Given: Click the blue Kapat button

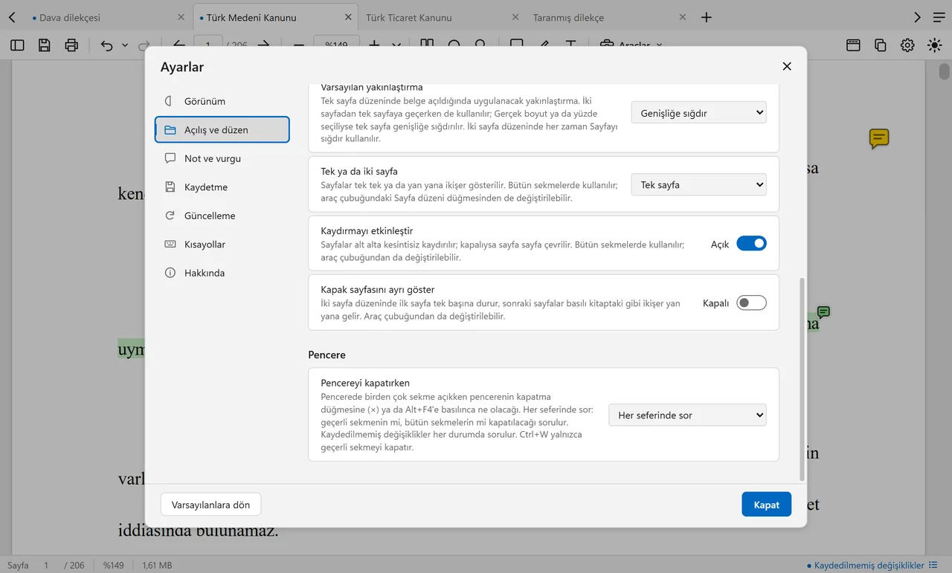Looking at the screenshot, I should pyautogui.click(x=766, y=505).
